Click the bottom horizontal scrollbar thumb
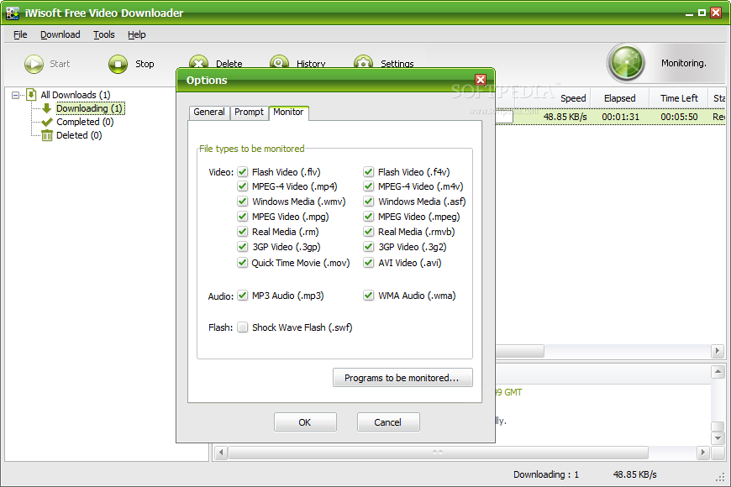Screen dimensions: 731x487 point(438,452)
